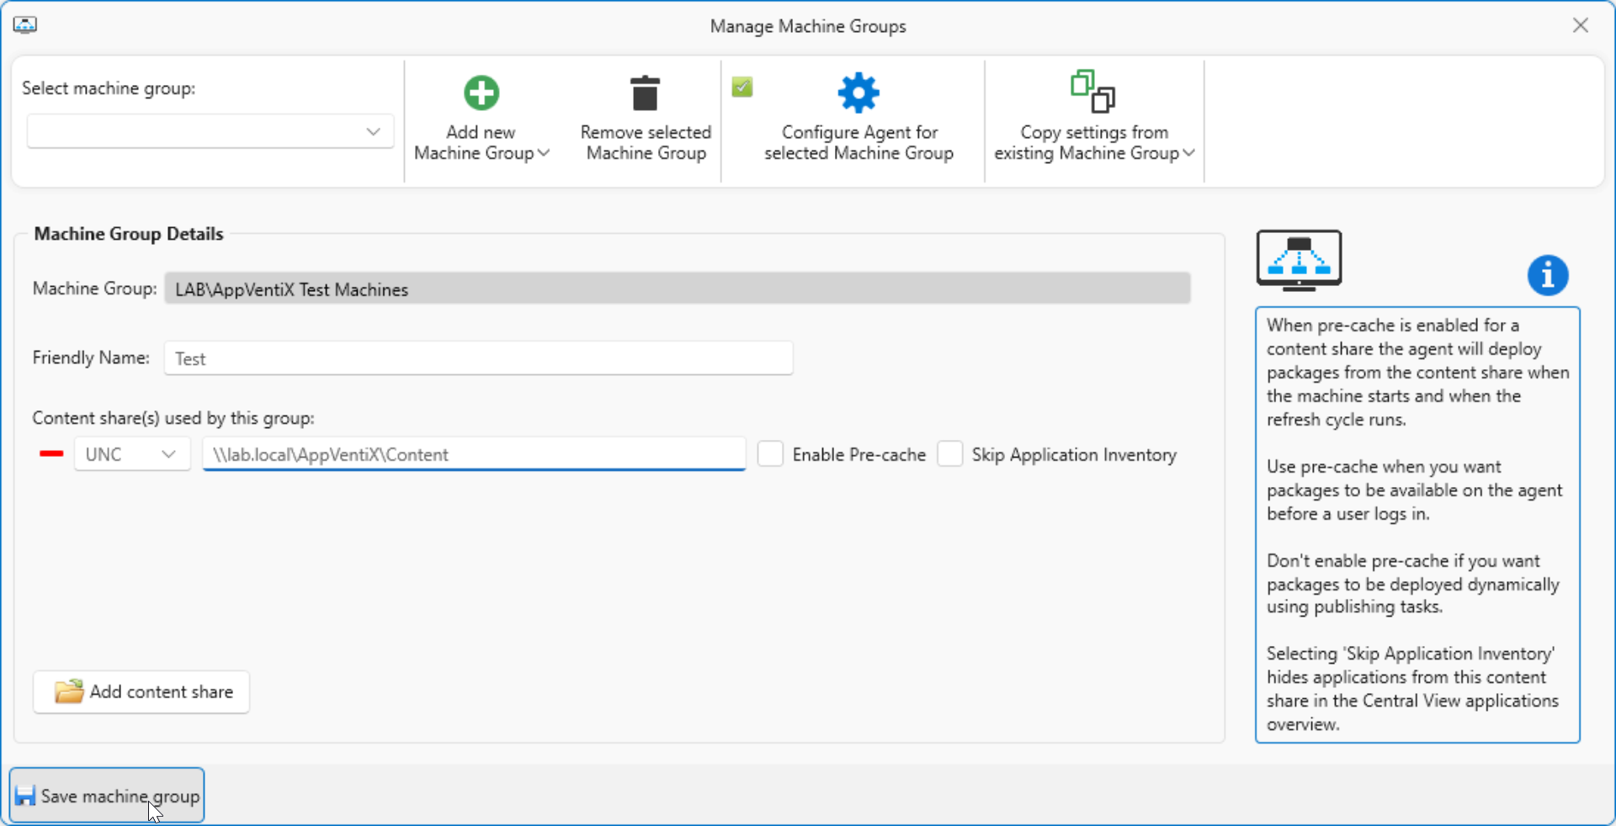The width and height of the screenshot is (1616, 826).
Task: Open the Select machine group dropdown
Action: click(x=210, y=132)
